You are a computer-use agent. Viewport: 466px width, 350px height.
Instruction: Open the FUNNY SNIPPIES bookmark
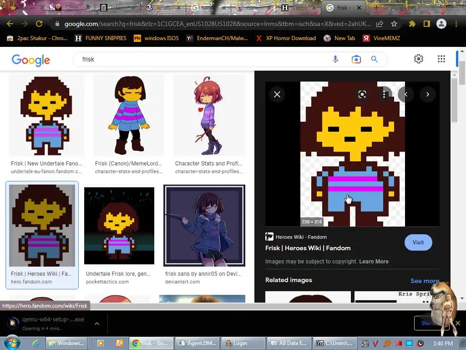coord(101,38)
